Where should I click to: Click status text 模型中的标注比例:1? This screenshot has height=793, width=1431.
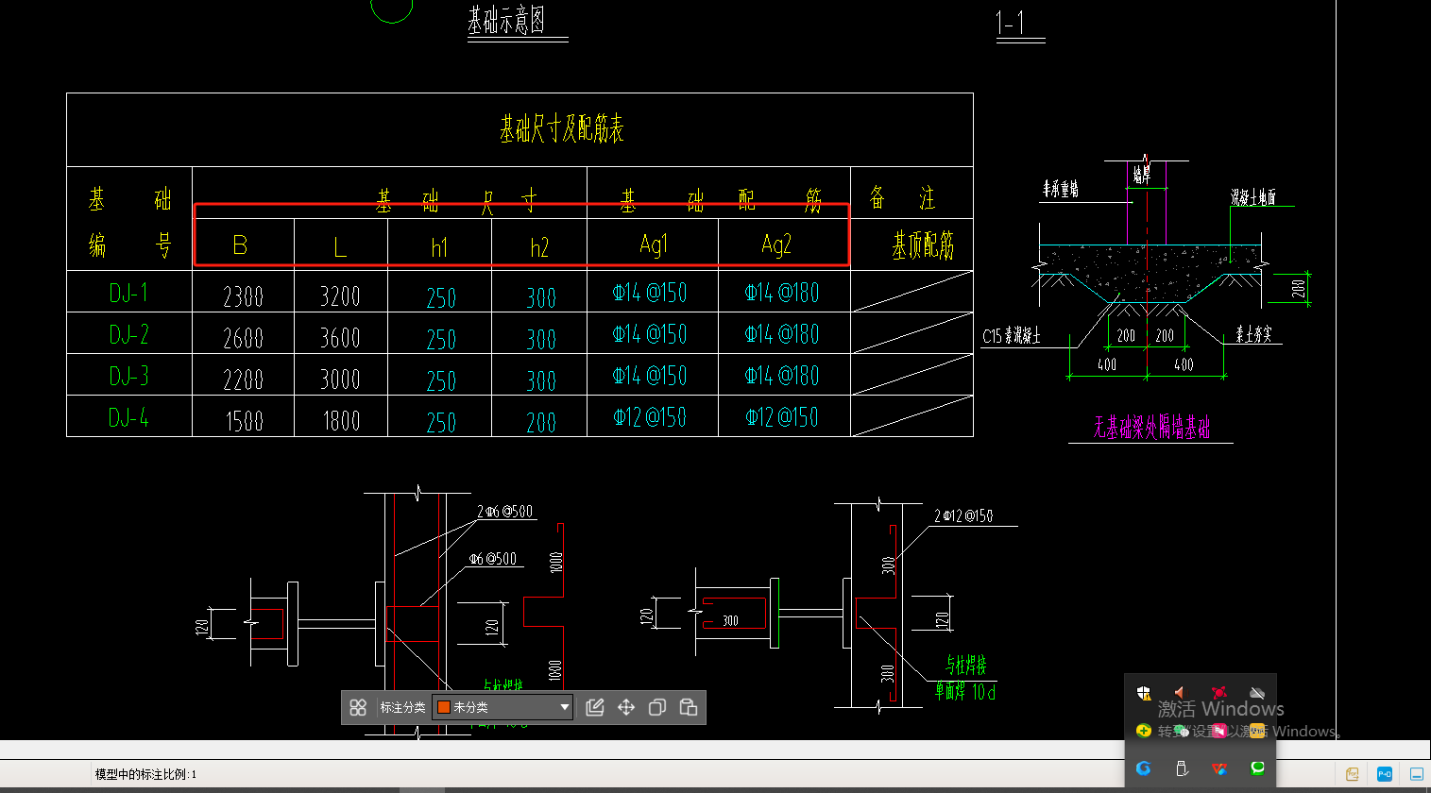click(x=145, y=774)
